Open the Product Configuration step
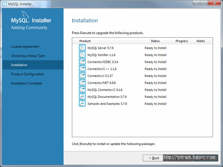 [28, 74]
